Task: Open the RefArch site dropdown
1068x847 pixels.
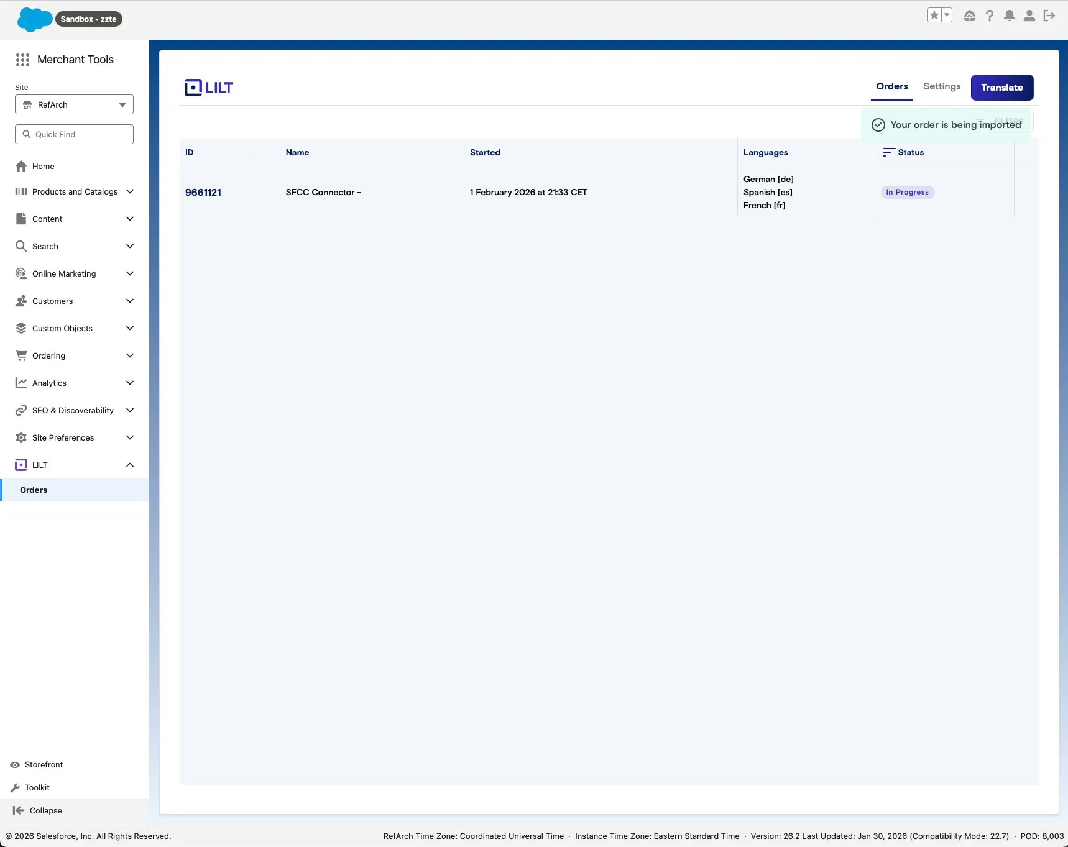Action: (74, 104)
